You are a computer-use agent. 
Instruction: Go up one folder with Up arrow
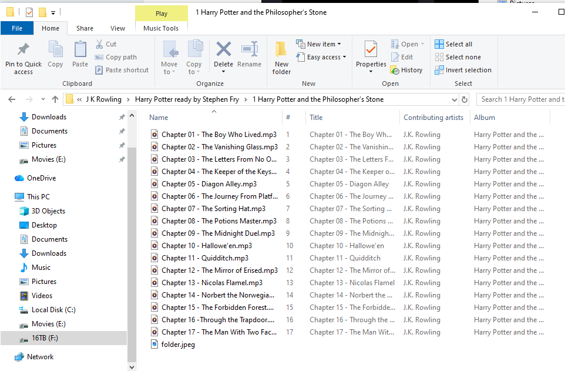click(55, 99)
